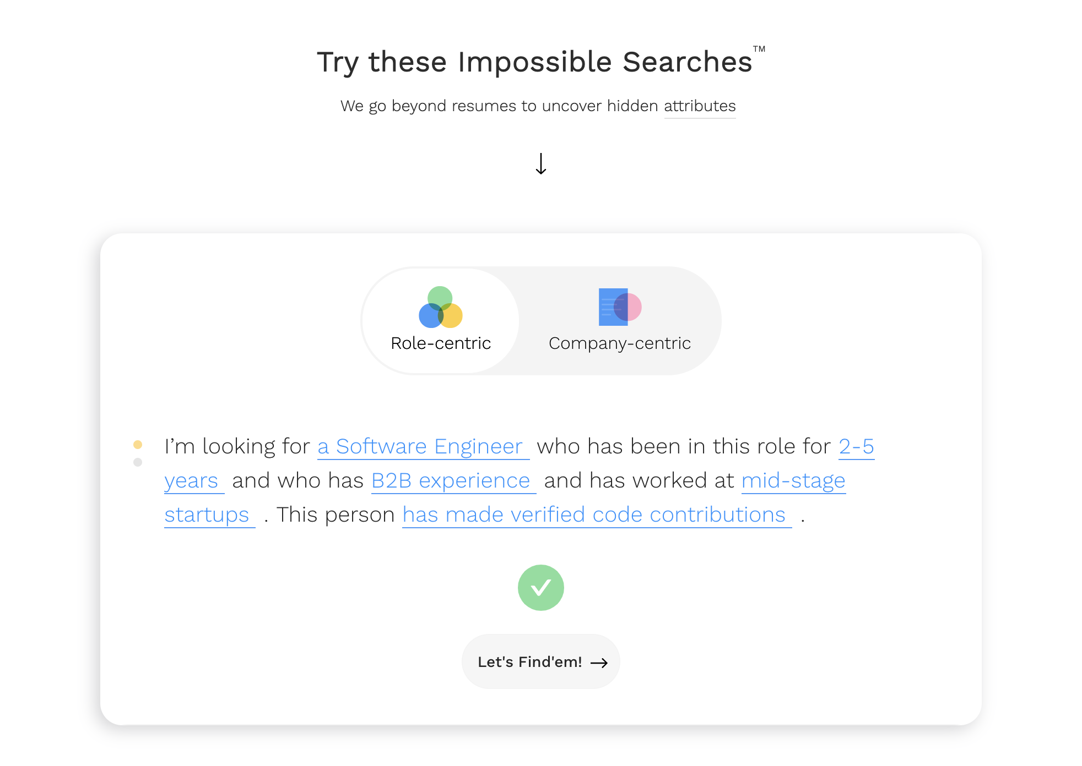Select the gray dot sentence indicator
This screenshot has height=766, width=1082.
(138, 462)
